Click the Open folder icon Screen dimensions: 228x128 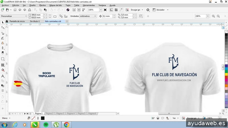coord(7,10)
